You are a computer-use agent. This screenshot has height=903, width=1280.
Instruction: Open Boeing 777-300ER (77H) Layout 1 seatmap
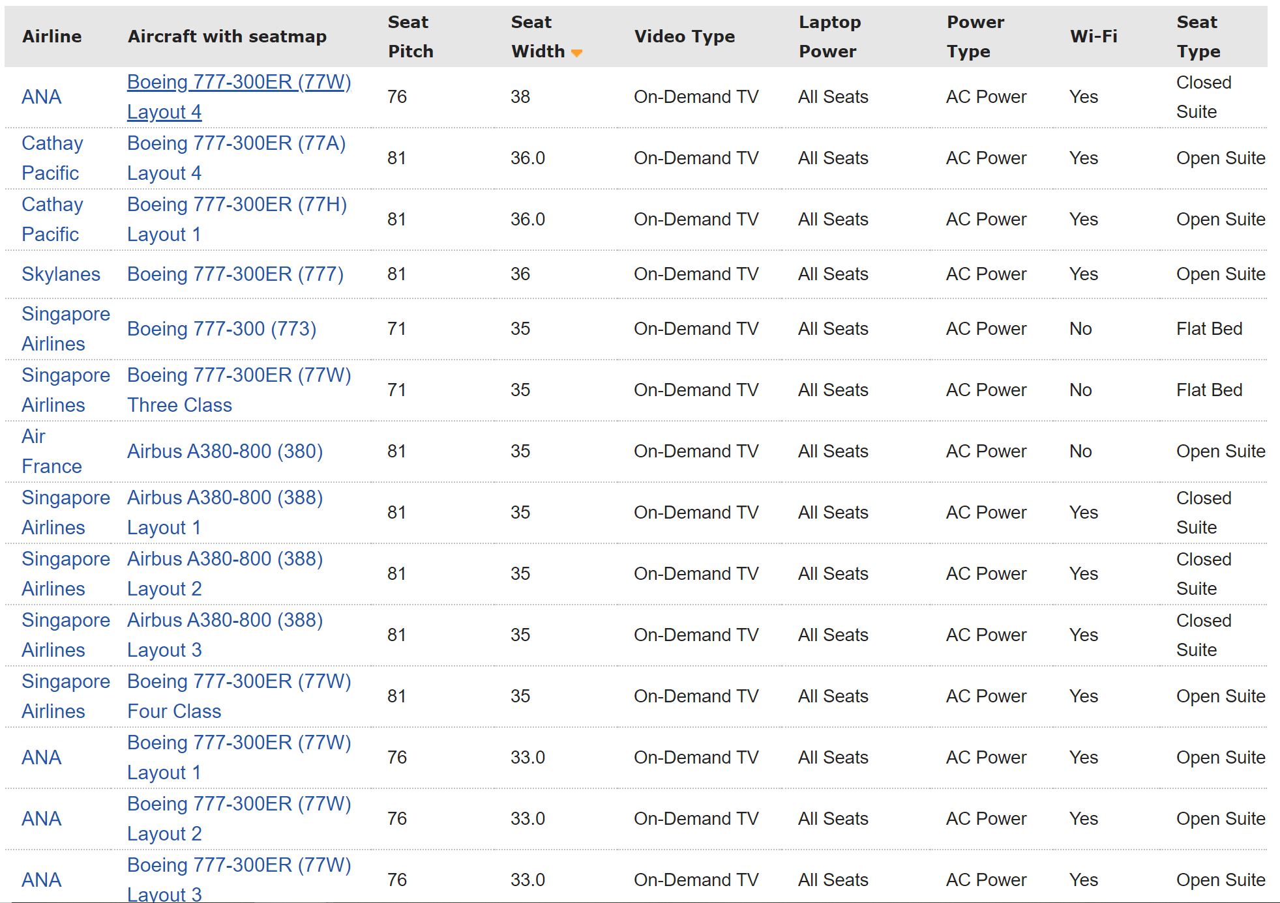237,220
